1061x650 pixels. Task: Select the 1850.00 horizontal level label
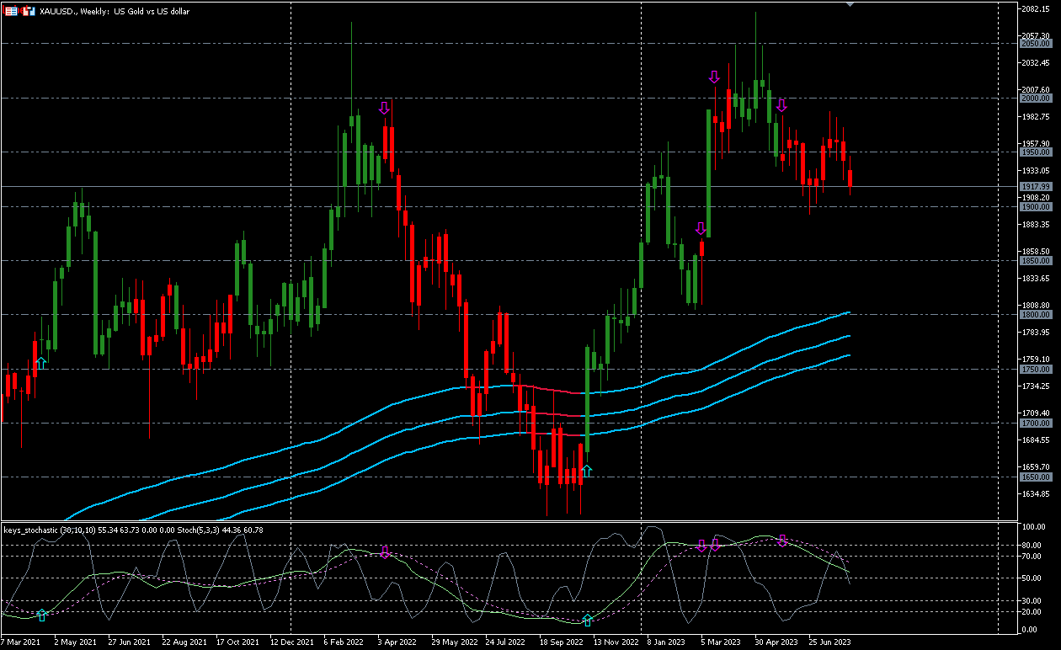(1035, 261)
